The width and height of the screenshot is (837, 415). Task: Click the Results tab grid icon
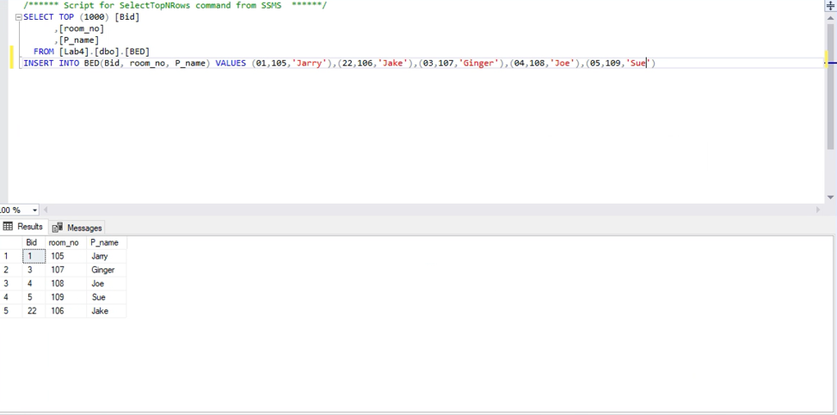[x=8, y=227]
